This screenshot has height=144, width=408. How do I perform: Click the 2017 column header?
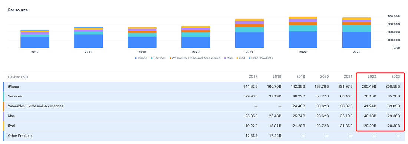tap(253, 77)
